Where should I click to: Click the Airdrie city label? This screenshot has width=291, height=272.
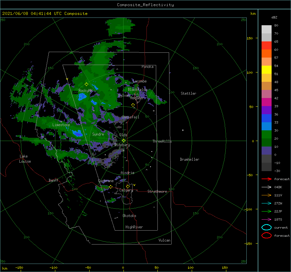coord(127,173)
